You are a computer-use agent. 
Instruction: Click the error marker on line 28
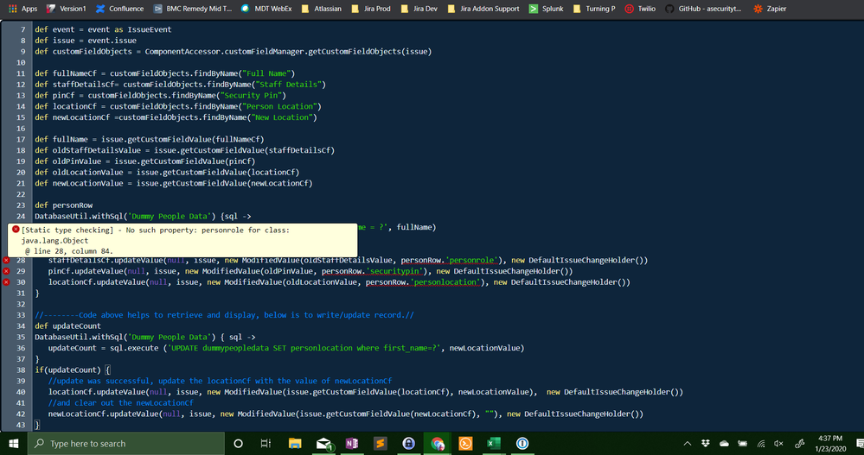click(6, 260)
